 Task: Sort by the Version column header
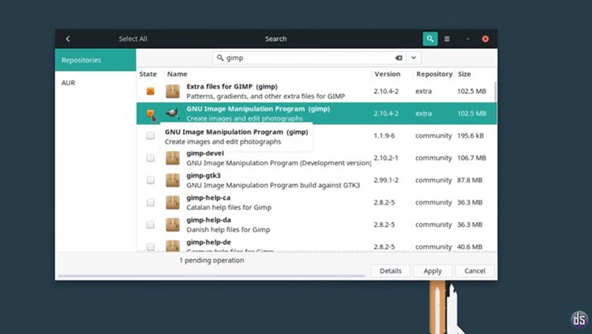coord(388,74)
